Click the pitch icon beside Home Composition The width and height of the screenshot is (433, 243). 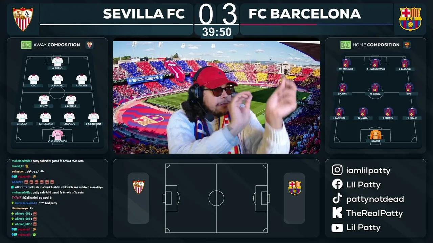[x=345, y=45]
